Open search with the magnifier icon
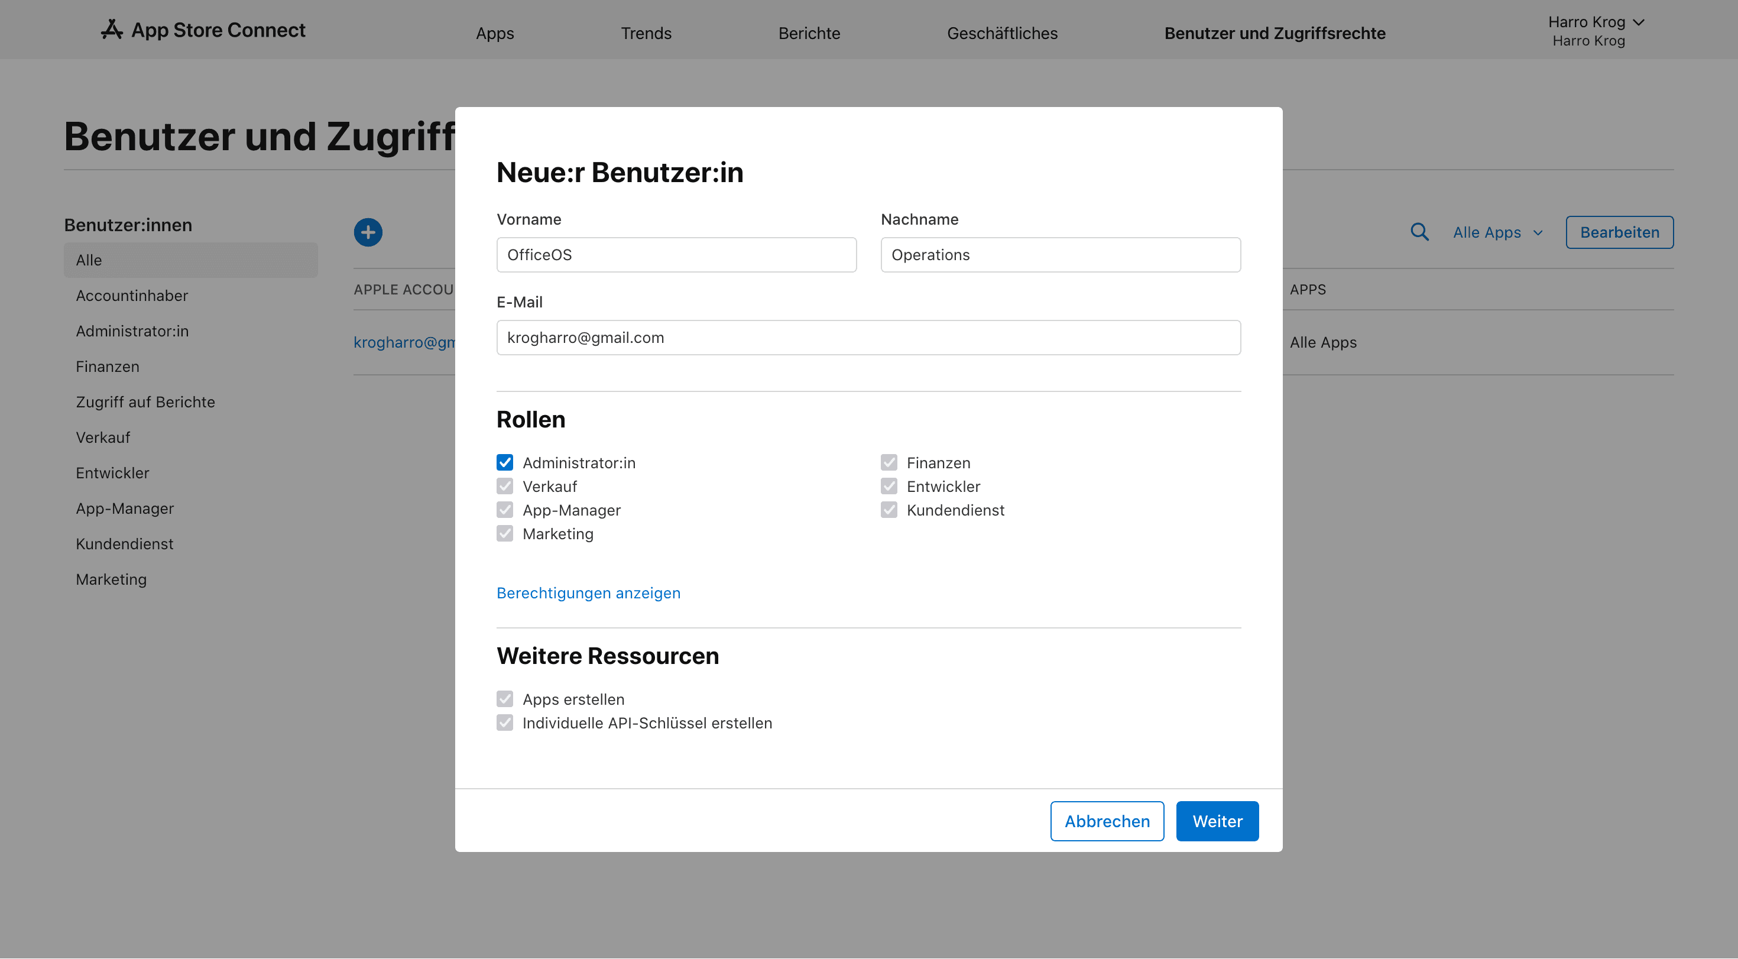 (x=1419, y=232)
